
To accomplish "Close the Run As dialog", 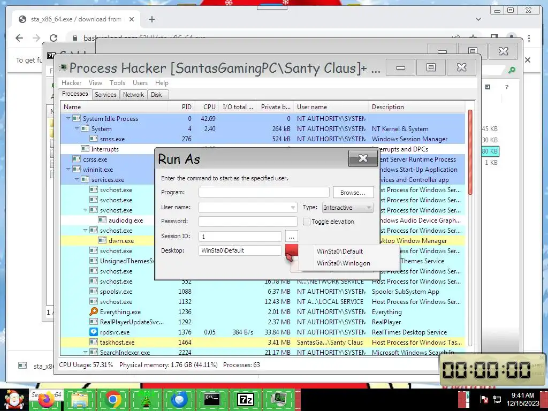I will point(363,158).
